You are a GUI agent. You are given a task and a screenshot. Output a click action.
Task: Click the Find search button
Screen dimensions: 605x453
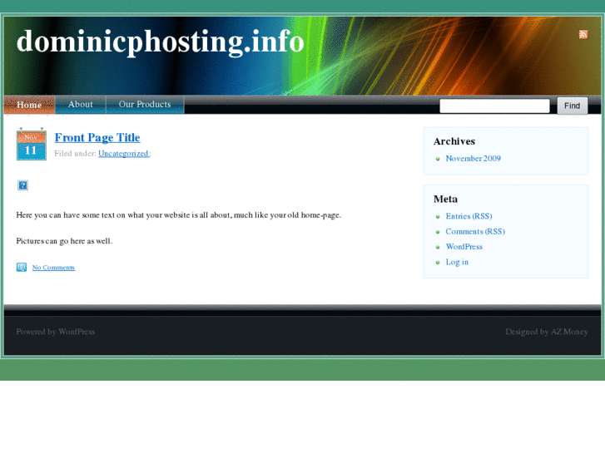[573, 106]
